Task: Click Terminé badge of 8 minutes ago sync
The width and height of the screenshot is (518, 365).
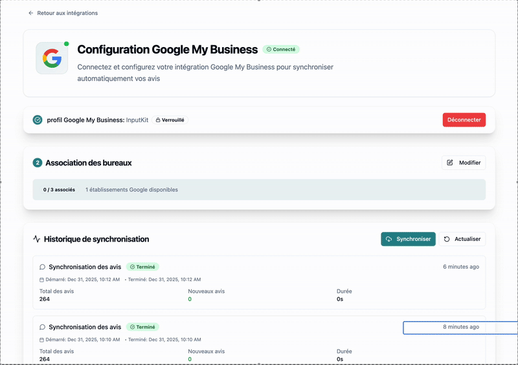Action: (142, 327)
